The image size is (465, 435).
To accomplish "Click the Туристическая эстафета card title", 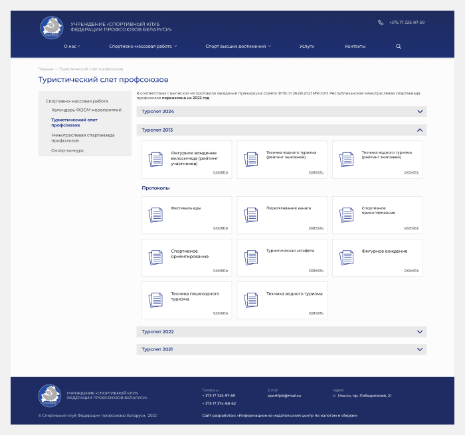I will click(290, 251).
